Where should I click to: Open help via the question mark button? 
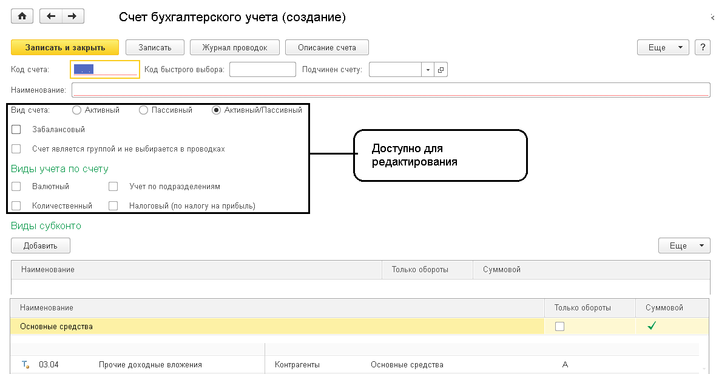pos(702,47)
